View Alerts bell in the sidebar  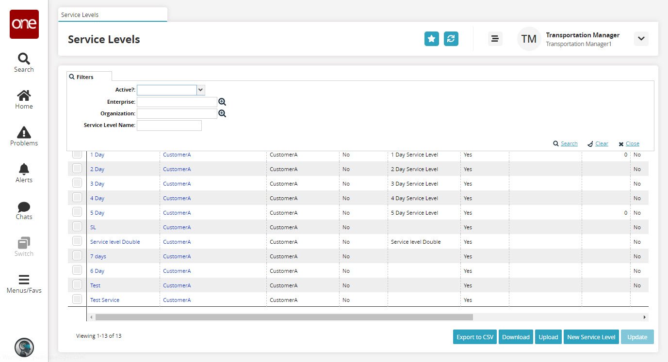24,173
